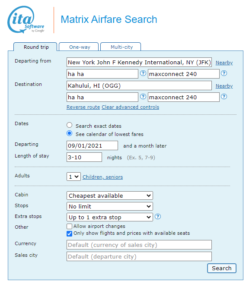This screenshot has height=284, width=246.
Task: Click Clear advanced controls link
Action: click(130, 107)
